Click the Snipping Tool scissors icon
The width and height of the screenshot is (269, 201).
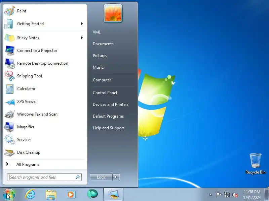(10, 76)
